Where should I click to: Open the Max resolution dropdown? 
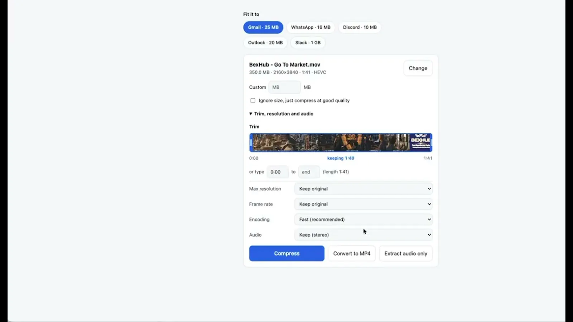tap(363, 189)
